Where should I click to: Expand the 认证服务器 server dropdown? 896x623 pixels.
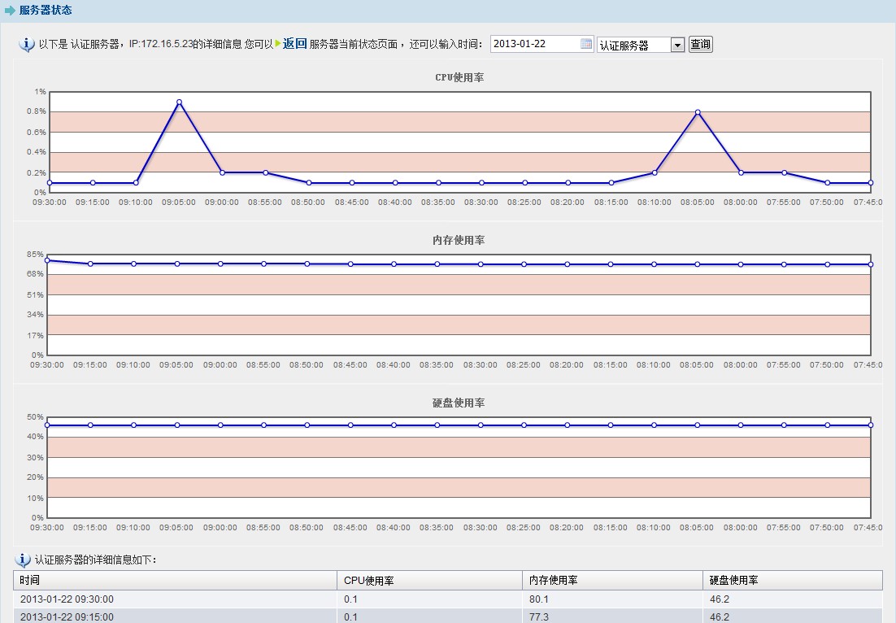coord(677,46)
